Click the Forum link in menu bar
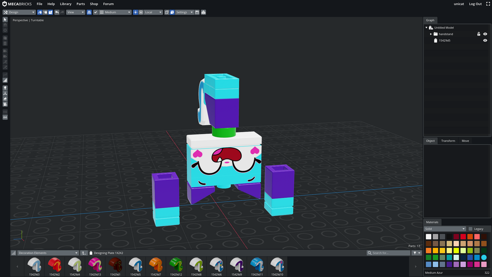This screenshot has height=277, width=492. 108,4
